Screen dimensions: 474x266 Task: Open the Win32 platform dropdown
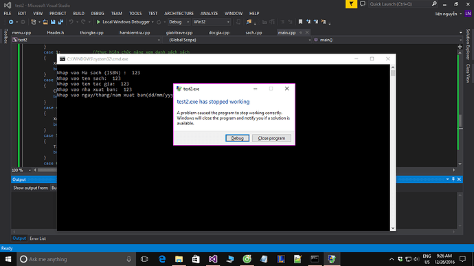click(x=212, y=22)
